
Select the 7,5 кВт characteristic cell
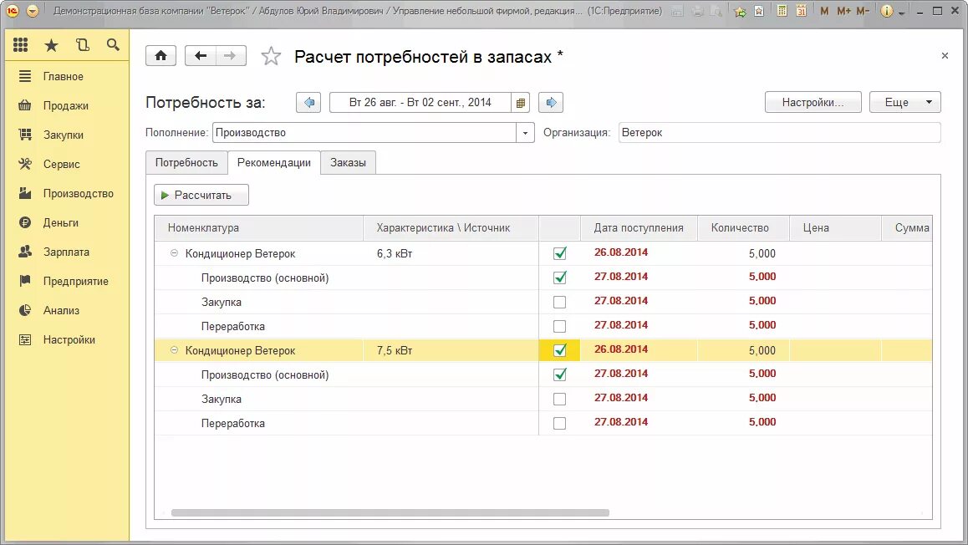pyautogui.click(x=451, y=350)
